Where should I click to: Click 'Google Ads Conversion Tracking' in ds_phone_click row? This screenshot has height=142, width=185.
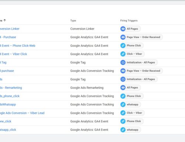(x=92, y=96)
